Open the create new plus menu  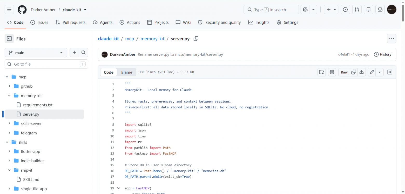331,10
